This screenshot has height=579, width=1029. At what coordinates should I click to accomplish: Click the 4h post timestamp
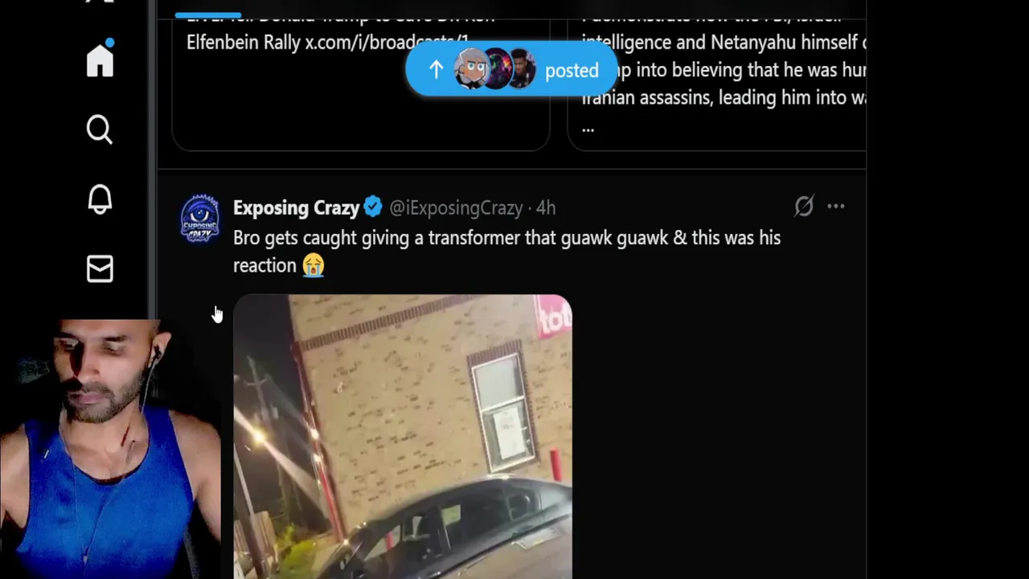pos(546,207)
